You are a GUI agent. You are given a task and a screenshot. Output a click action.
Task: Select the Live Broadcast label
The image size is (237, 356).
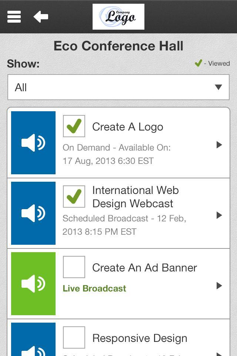point(94,289)
